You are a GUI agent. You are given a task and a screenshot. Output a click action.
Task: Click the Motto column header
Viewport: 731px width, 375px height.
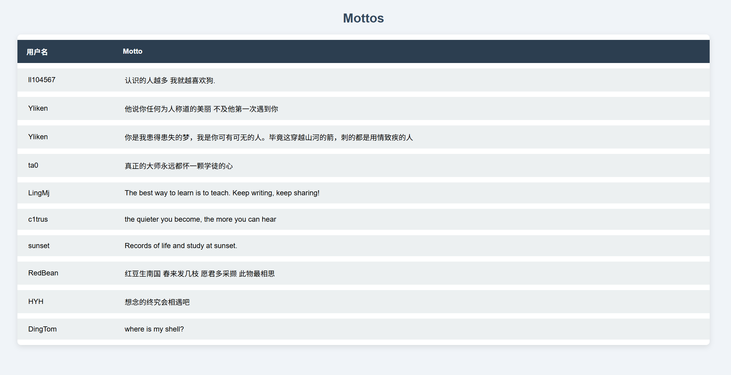(x=132, y=51)
